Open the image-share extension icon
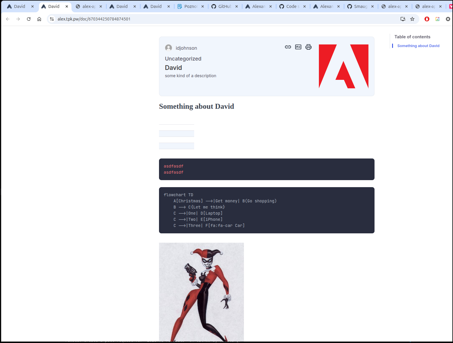453x343 pixels. coord(437,19)
